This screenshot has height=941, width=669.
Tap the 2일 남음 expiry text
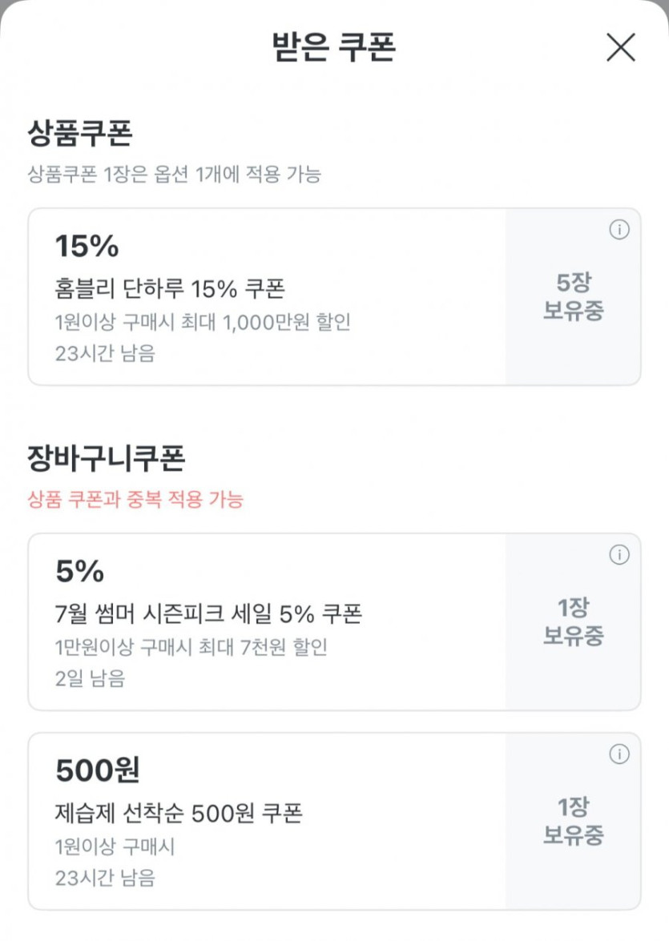click(x=91, y=679)
